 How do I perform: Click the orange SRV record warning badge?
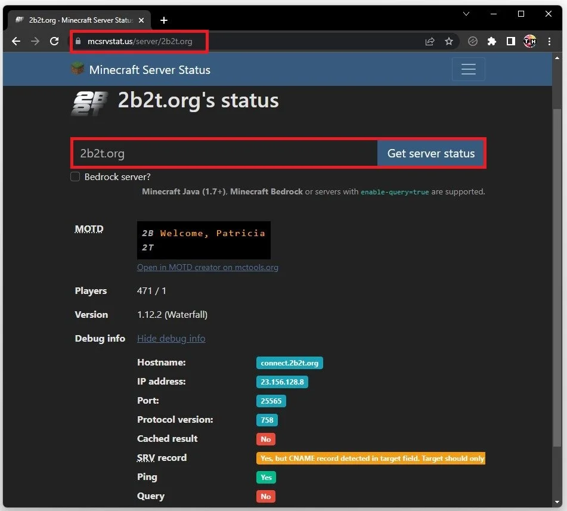point(371,458)
